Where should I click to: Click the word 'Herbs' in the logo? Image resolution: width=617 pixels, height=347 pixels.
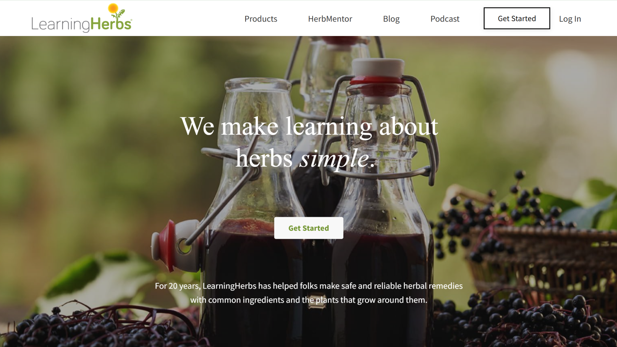coord(111,24)
